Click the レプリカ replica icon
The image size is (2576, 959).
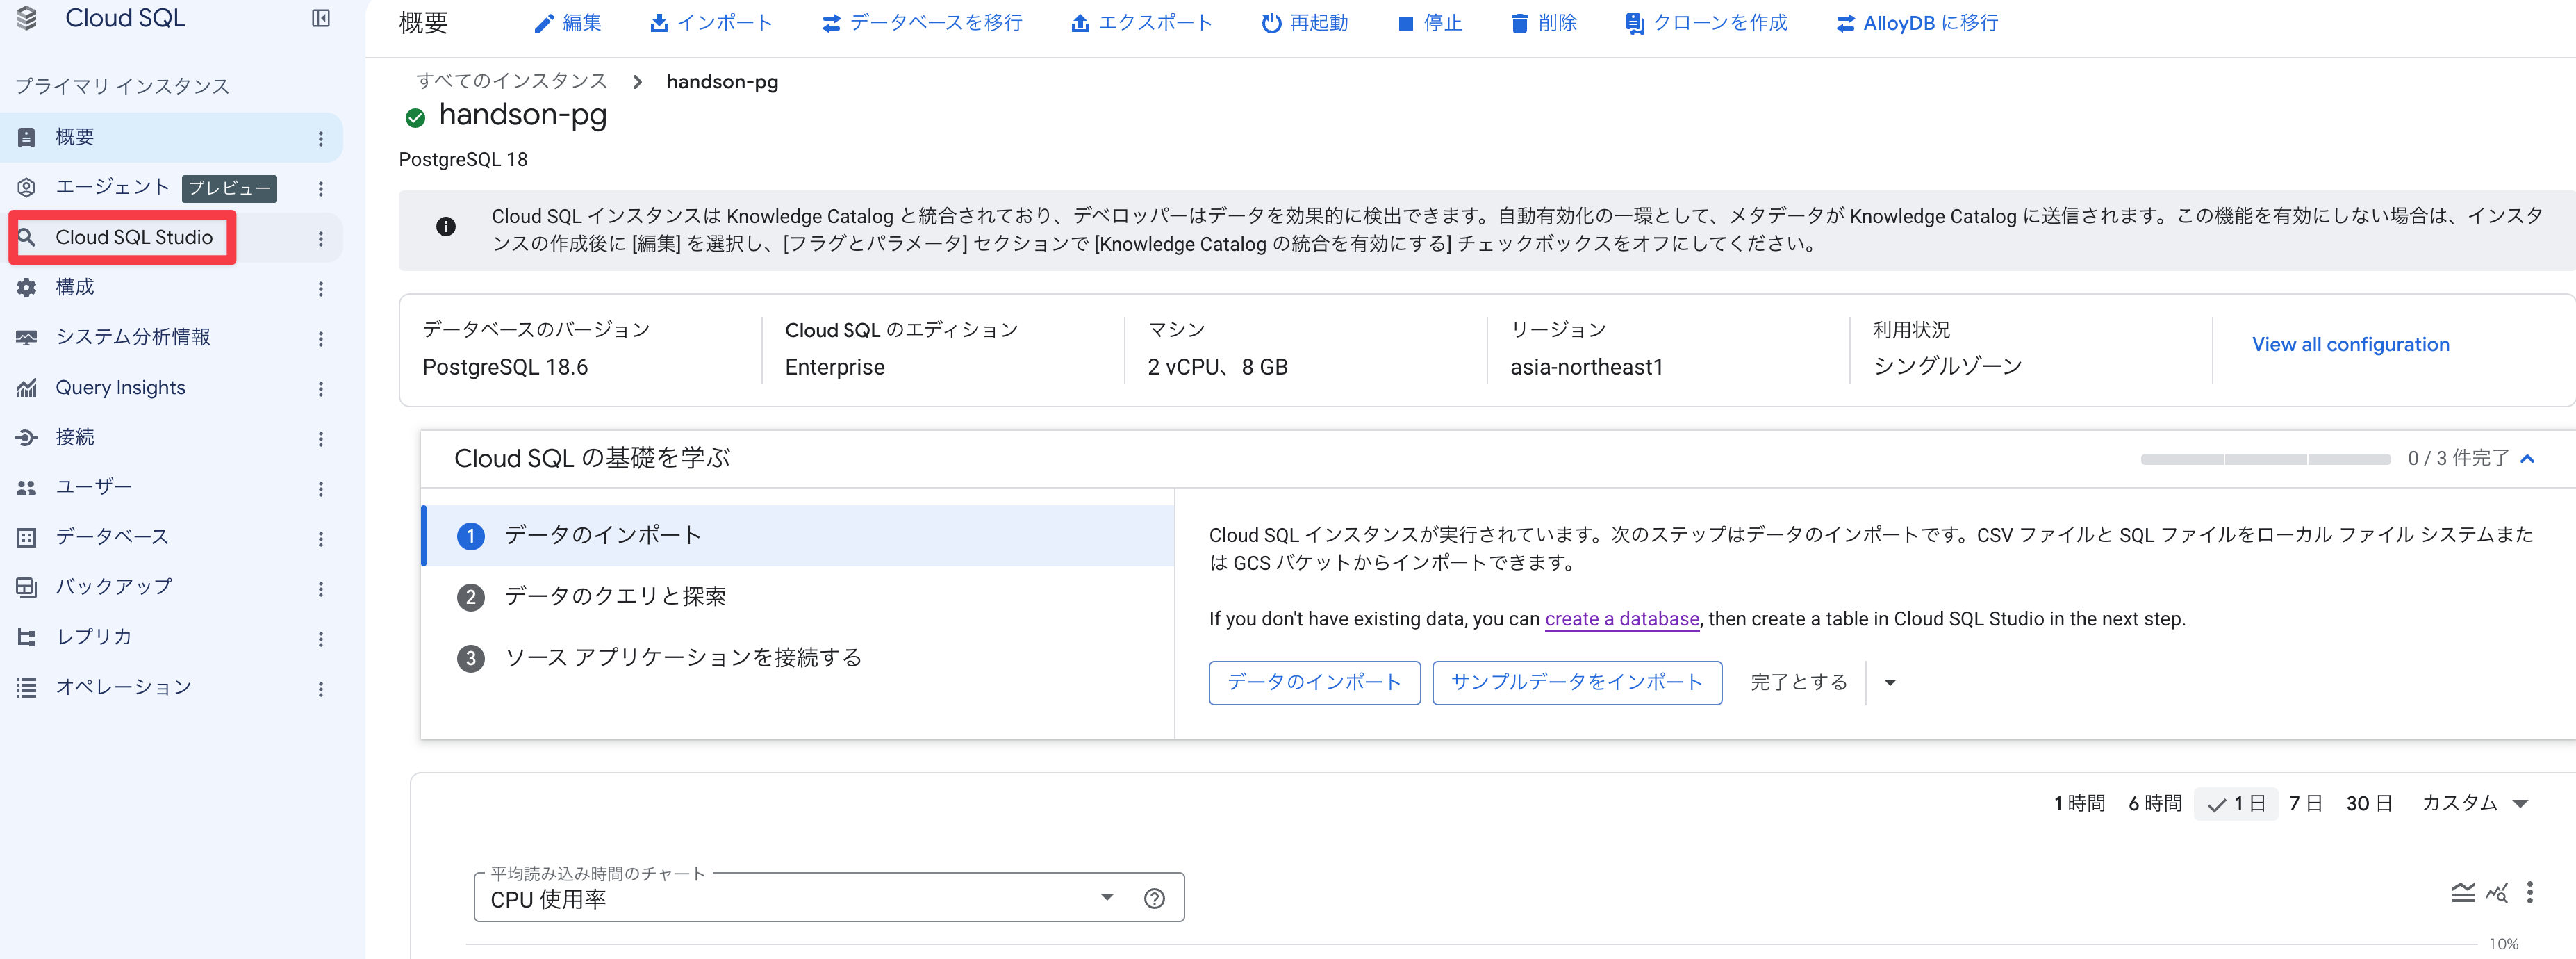pyautogui.click(x=27, y=638)
